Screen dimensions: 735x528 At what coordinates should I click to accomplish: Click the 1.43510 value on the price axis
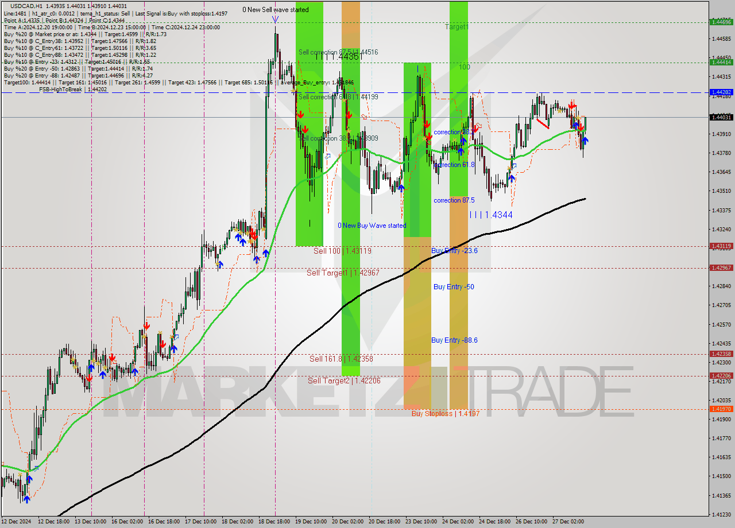(721, 191)
